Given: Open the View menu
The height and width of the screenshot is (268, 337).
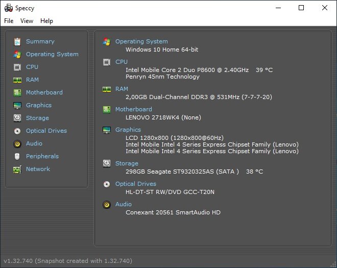Looking at the screenshot, I should pyautogui.click(x=27, y=21).
